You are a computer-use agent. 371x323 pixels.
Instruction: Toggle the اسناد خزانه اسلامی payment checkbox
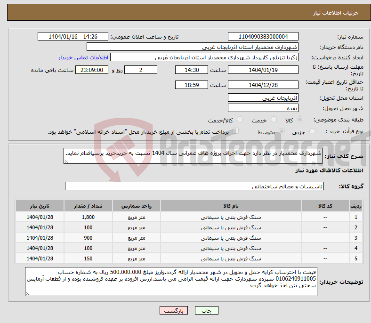[x=236, y=130]
